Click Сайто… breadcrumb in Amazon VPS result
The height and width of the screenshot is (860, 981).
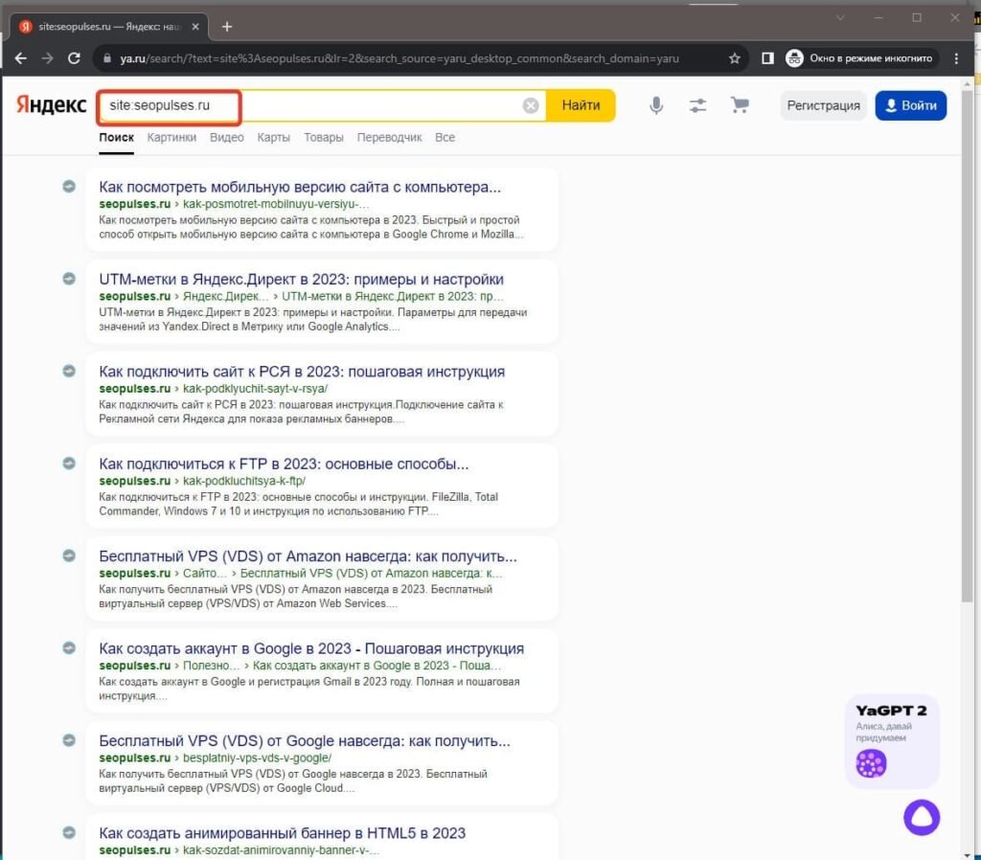(205, 574)
